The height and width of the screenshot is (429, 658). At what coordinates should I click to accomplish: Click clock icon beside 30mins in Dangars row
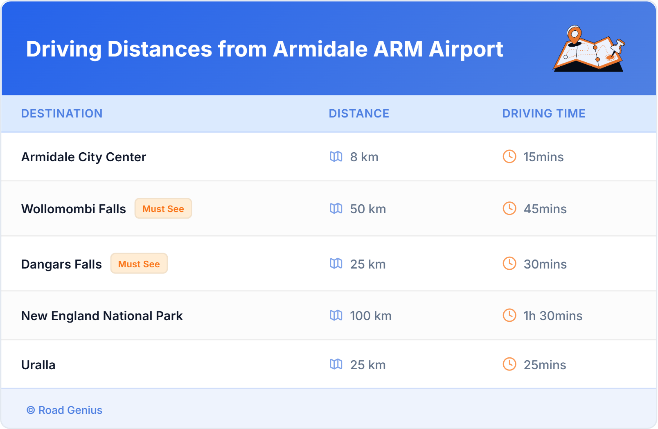509,263
